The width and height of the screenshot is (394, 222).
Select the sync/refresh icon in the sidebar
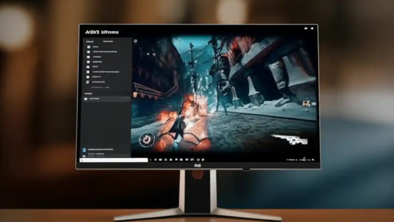click(88, 81)
